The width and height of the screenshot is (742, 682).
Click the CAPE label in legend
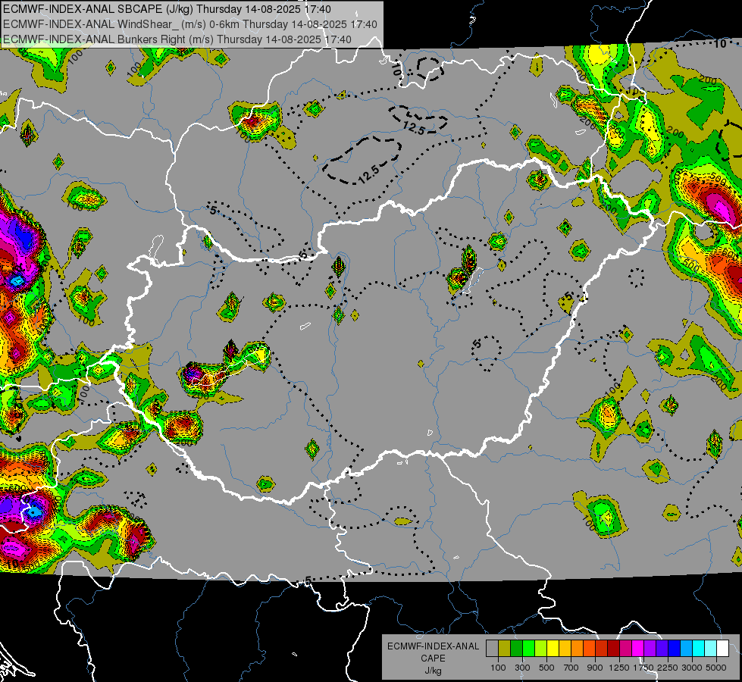tap(433, 659)
